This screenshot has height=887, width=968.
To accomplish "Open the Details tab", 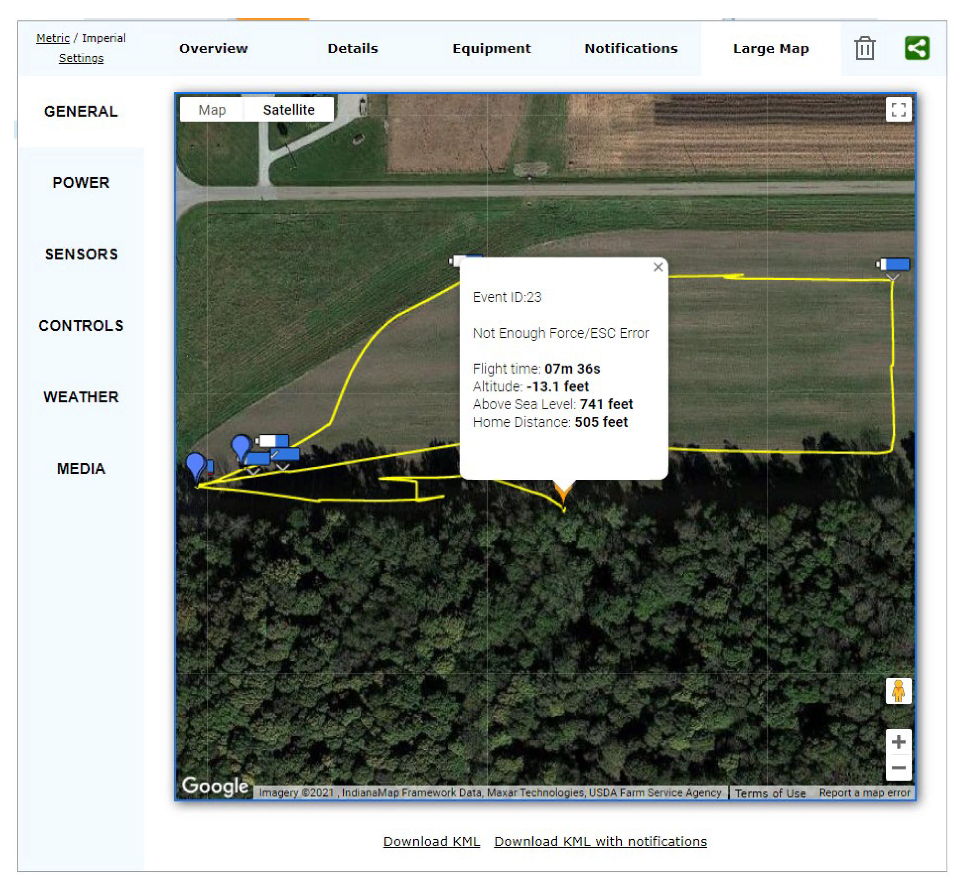I will click(x=352, y=48).
